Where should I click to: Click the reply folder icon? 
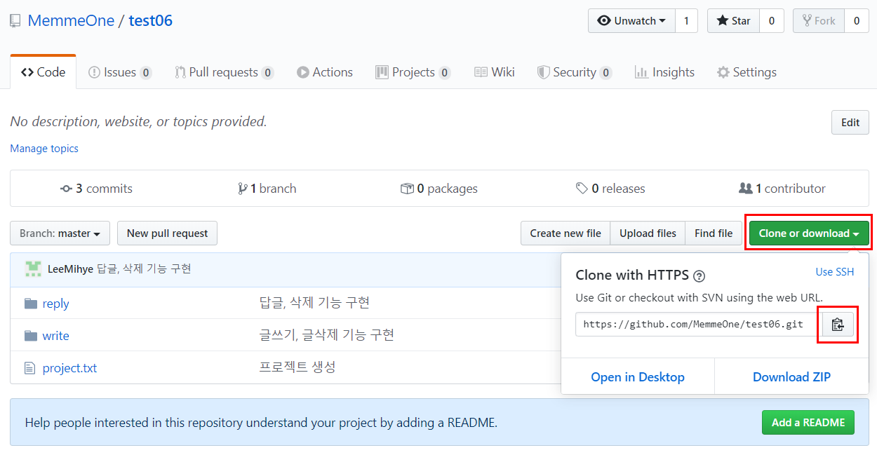pyautogui.click(x=30, y=304)
